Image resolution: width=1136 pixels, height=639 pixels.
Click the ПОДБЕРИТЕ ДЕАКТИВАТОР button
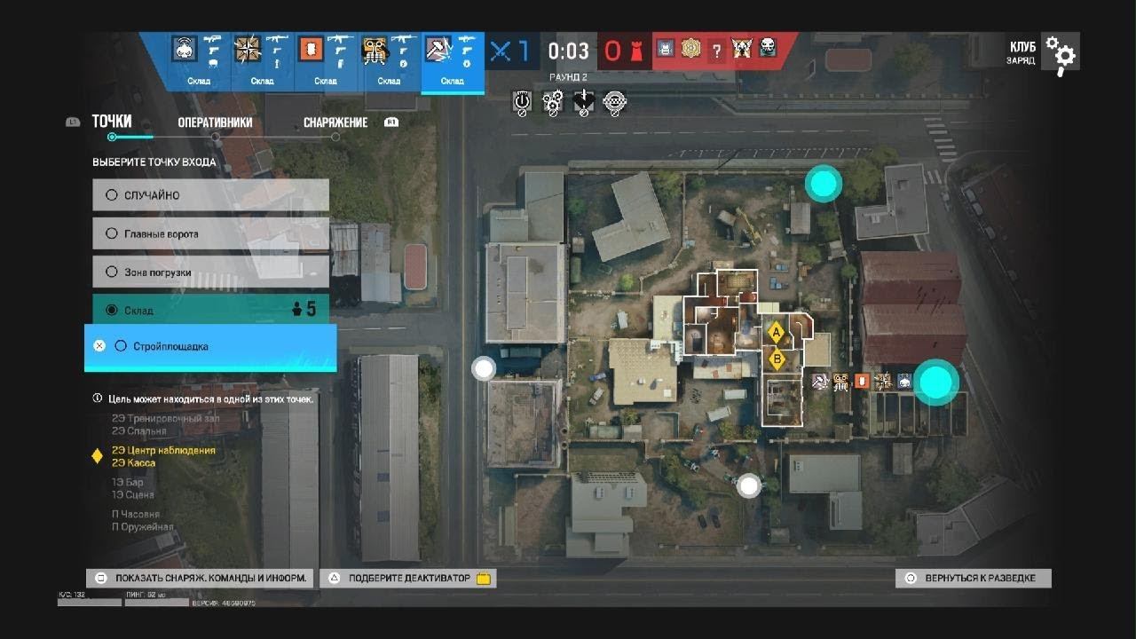point(408,578)
